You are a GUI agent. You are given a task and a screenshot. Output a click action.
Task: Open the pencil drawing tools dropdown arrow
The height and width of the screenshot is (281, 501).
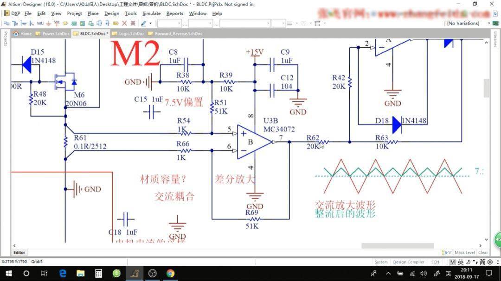[150, 23]
